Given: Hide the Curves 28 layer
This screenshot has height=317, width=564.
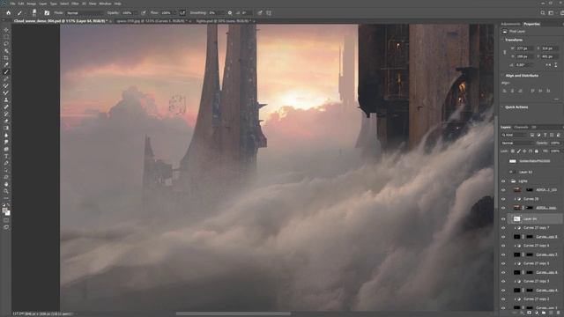Looking at the screenshot, I should point(503,199).
